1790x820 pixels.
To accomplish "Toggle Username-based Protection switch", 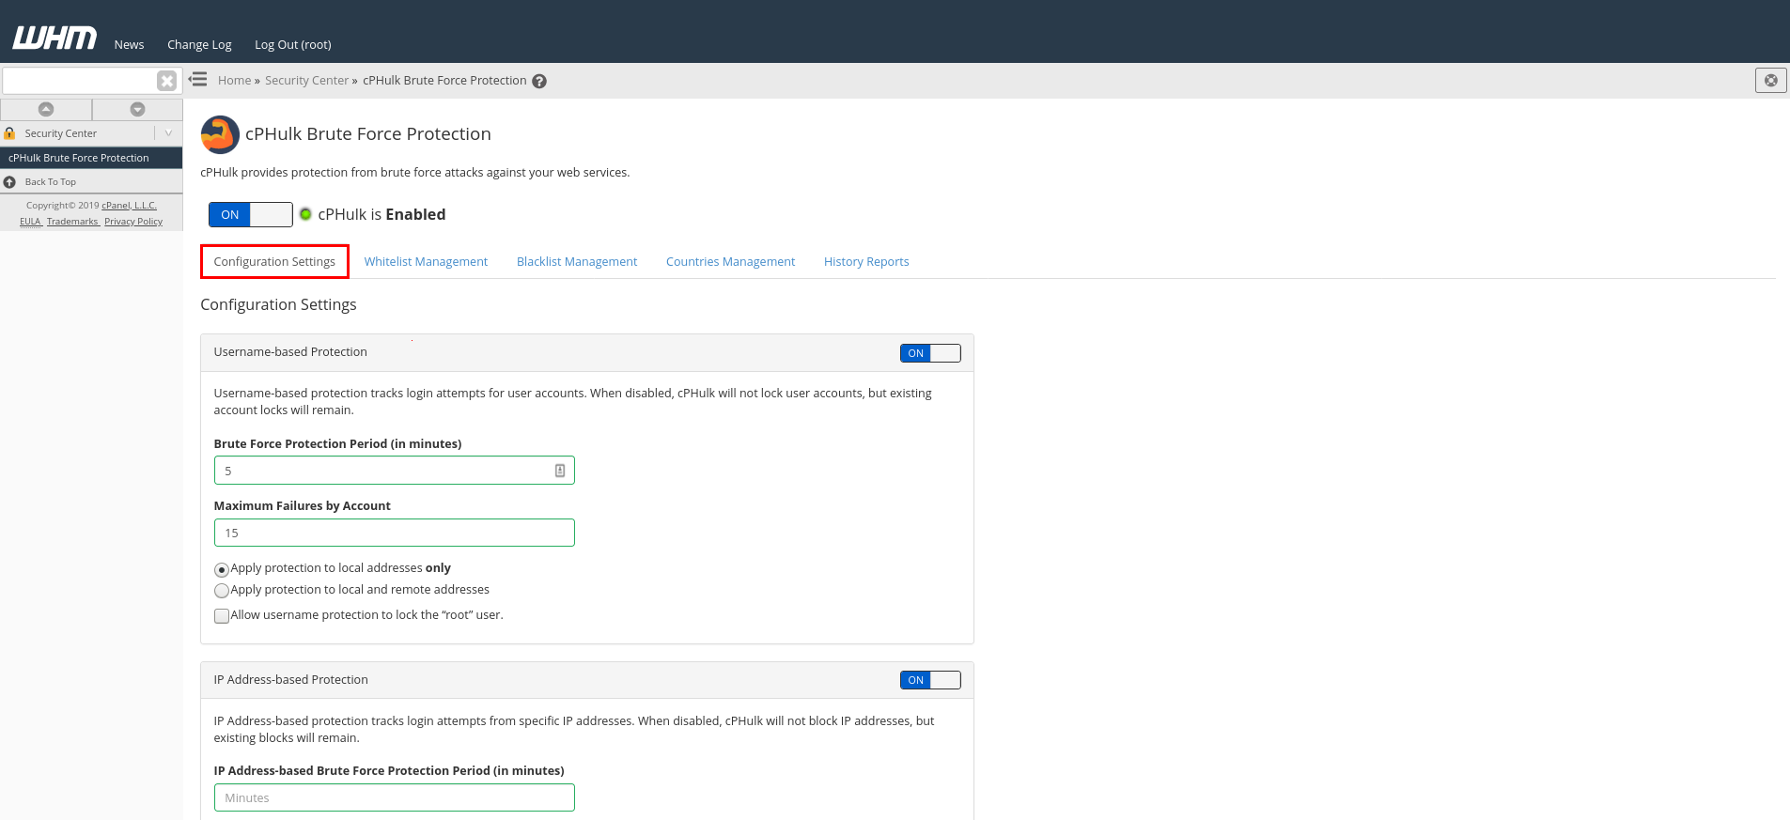I will tap(930, 353).
